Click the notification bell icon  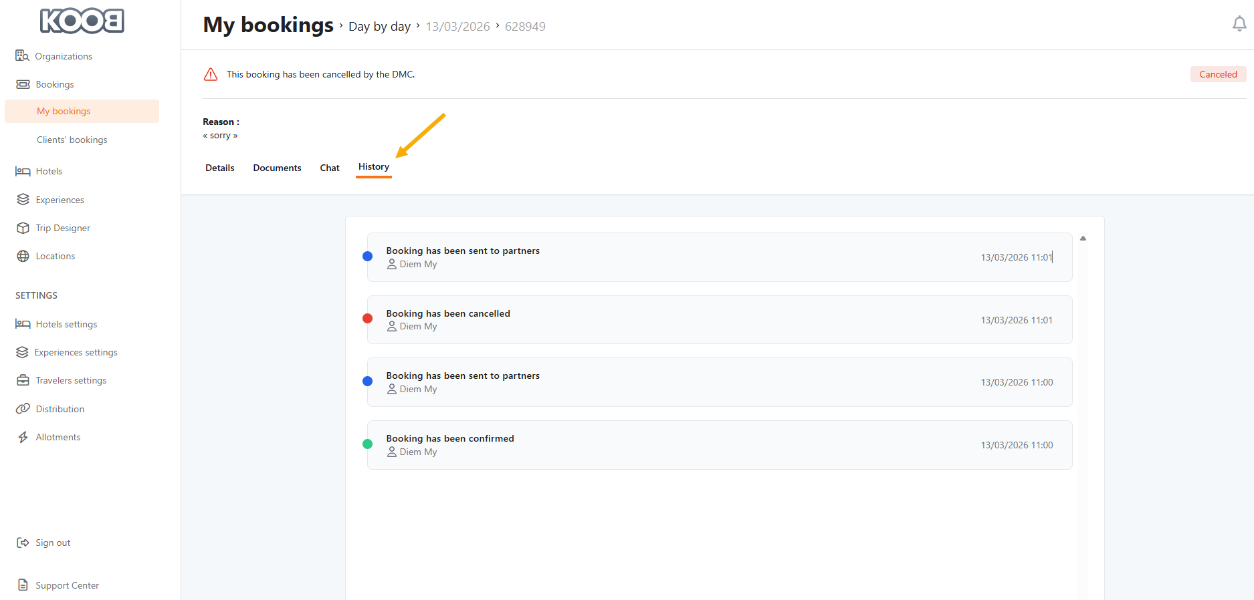pyautogui.click(x=1239, y=24)
